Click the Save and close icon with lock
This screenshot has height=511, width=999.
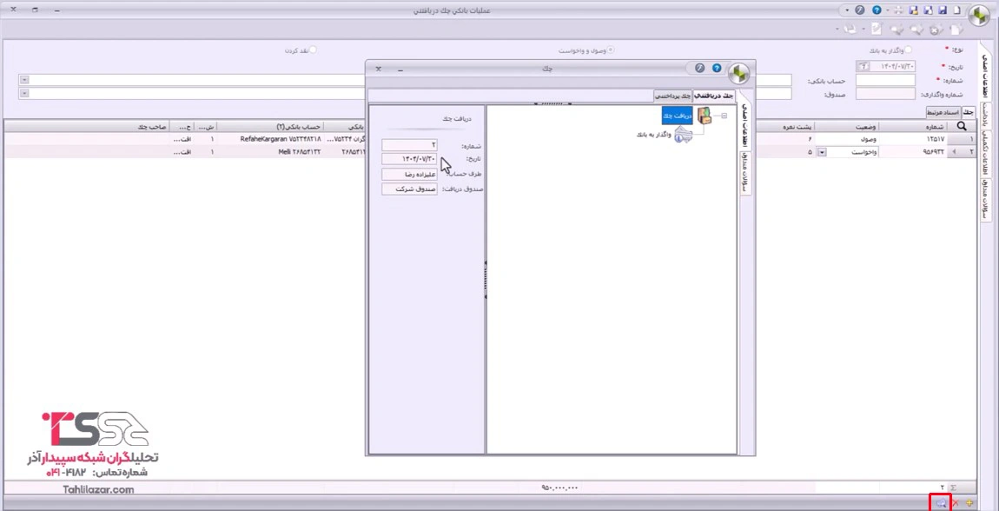pos(914,10)
